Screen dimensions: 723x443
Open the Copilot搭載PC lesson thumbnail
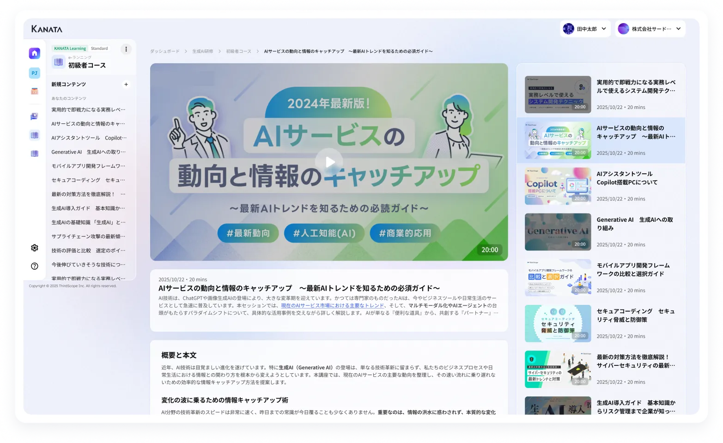point(558,186)
